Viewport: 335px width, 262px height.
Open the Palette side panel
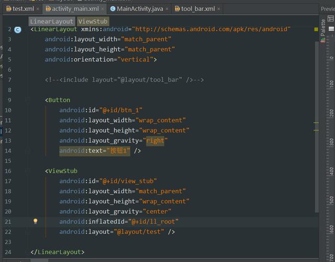click(323, 25)
